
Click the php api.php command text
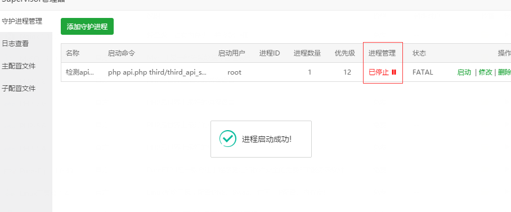157,72
